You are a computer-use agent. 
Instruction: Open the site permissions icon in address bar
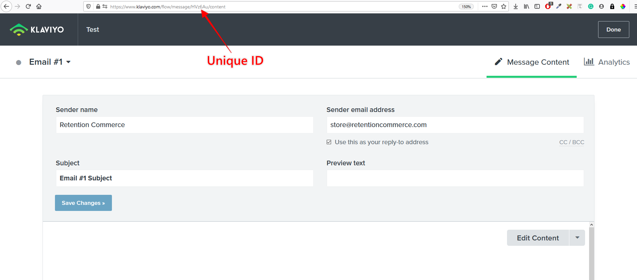click(x=105, y=6)
